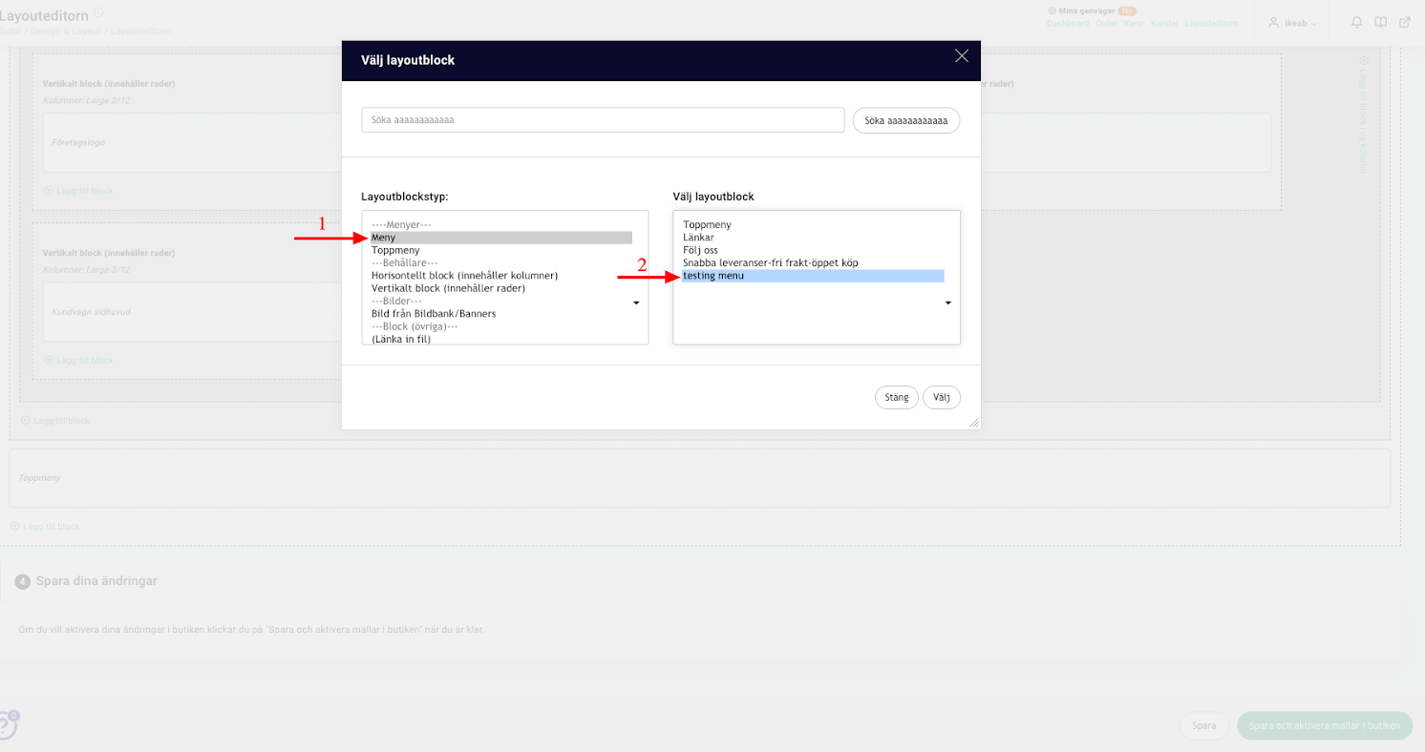Open notifications bell icon

(x=1356, y=23)
